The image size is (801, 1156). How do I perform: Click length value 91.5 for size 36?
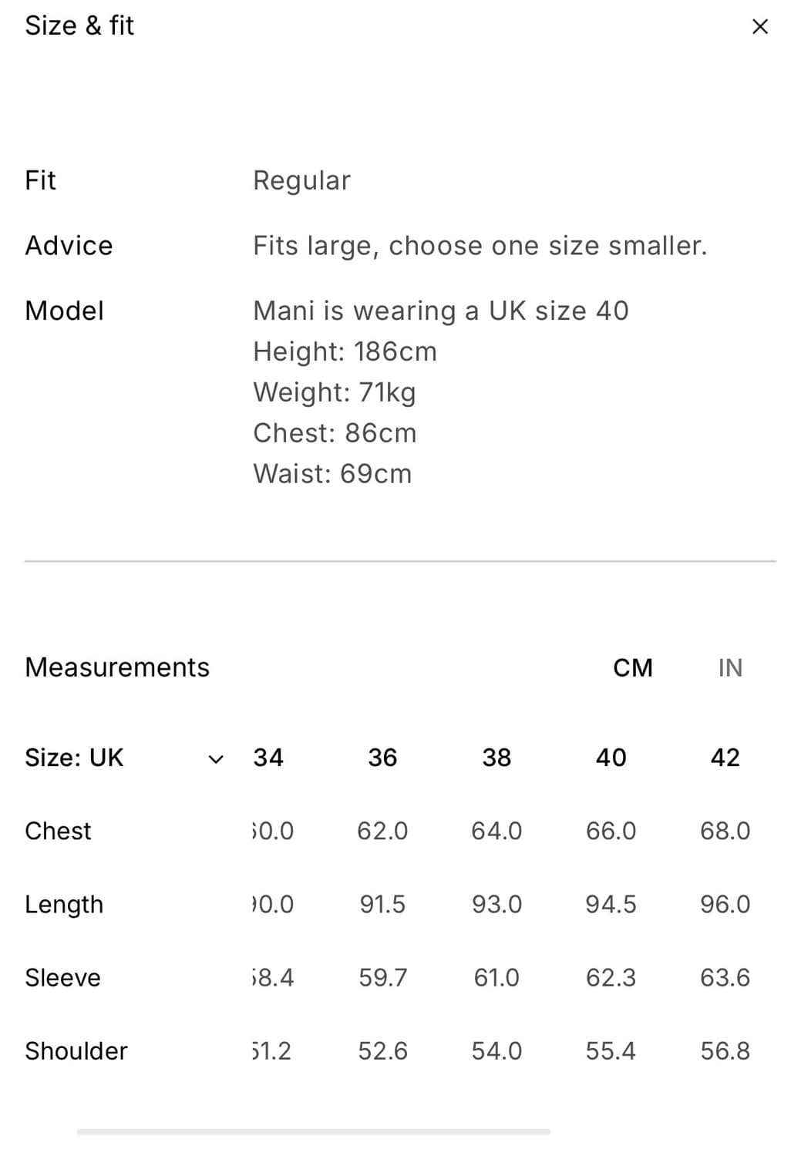[x=382, y=904]
